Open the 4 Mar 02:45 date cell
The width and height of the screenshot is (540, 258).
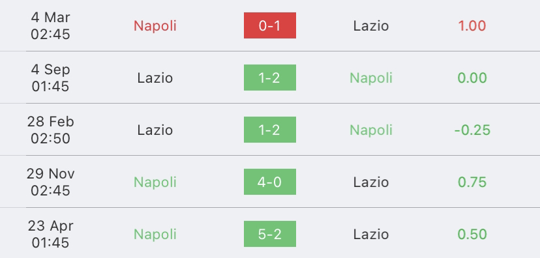[50, 26]
